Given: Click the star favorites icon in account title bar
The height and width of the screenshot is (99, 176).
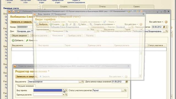Looking at the screenshot, I should [18, 12].
